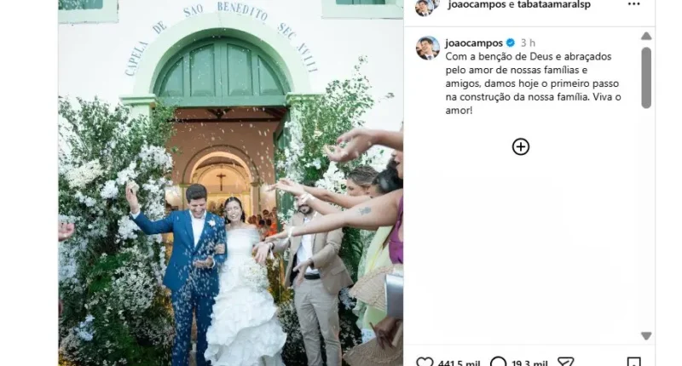
Task: View the 19,3 mil comments count
Action: point(529,363)
